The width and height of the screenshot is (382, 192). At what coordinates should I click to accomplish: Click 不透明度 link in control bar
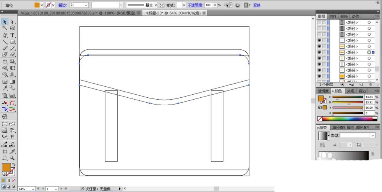[195, 5]
